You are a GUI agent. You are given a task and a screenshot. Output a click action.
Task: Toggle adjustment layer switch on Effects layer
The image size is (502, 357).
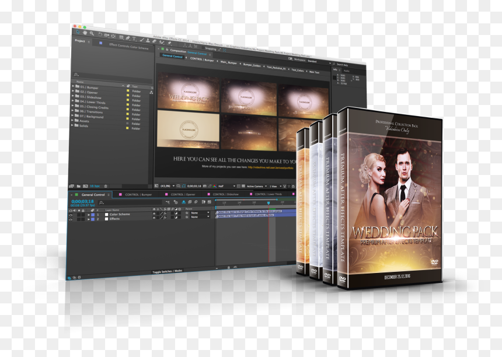pyautogui.click(x=176, y=217)
